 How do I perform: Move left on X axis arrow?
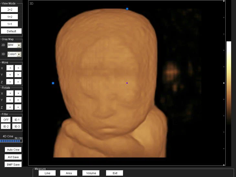click(10, 68)
